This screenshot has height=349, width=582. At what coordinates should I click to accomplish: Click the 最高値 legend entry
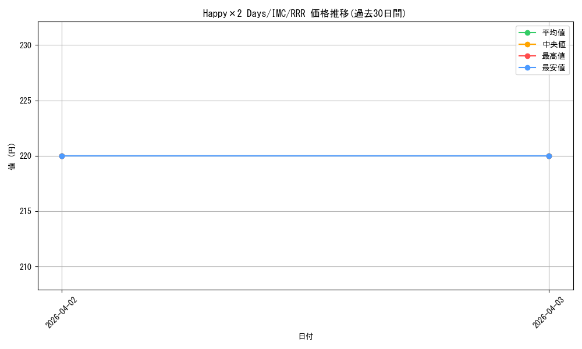point(542,56)
